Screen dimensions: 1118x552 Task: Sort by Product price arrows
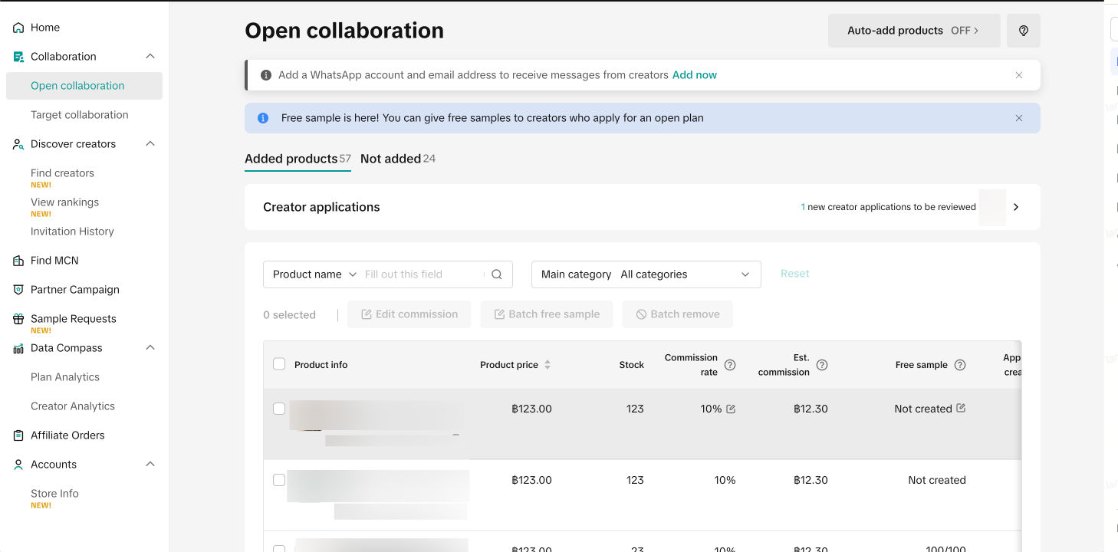pyautogui.click(x=547, y=365)
